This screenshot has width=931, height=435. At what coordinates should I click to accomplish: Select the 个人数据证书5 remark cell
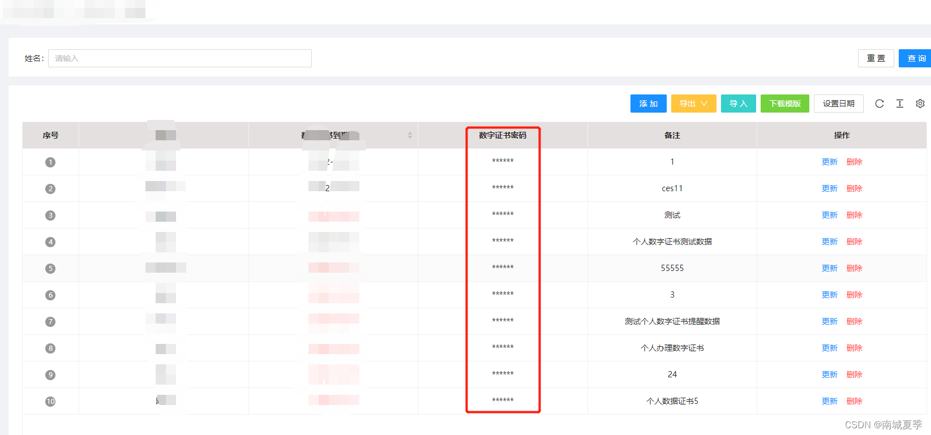coord(672,401)
